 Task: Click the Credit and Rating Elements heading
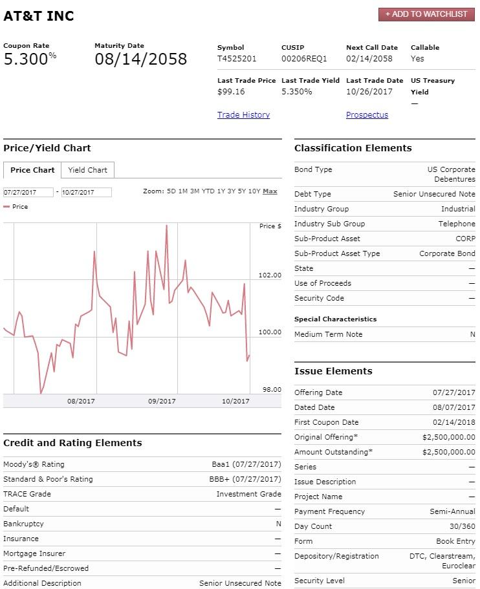[x=72, y=443]
